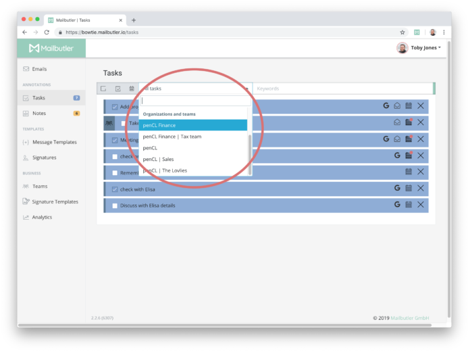The image size is (468, 351).
Task: Bookmark this page with the star icon
Action: [x=402, y=32]
